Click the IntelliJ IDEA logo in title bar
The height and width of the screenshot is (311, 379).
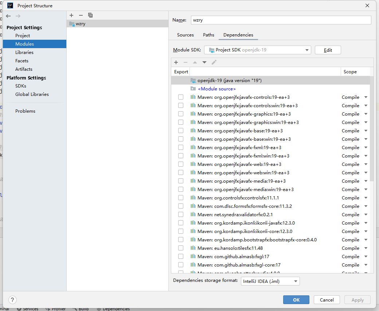[x=10, y=5]
